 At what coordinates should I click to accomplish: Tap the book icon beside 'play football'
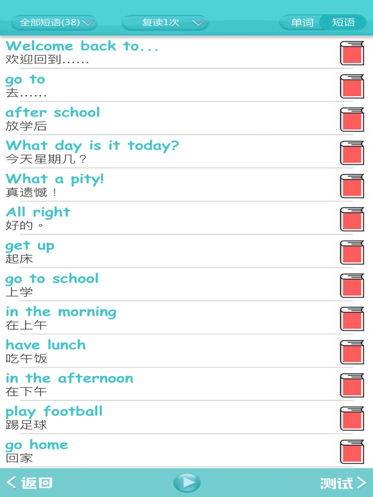tap(352, 419)
